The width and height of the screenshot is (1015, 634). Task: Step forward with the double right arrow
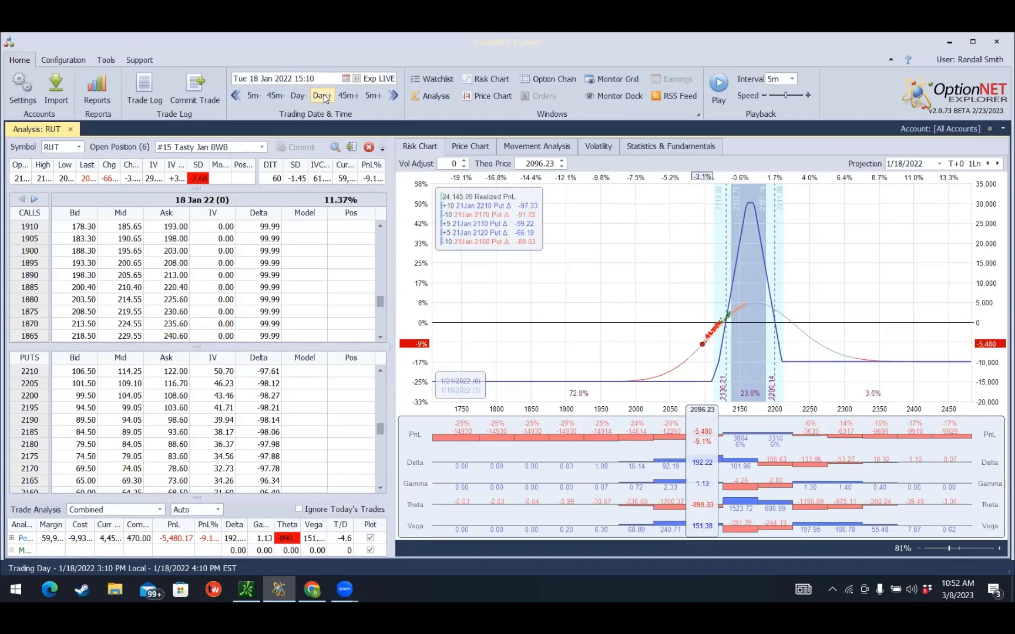(x=394, y=95)
